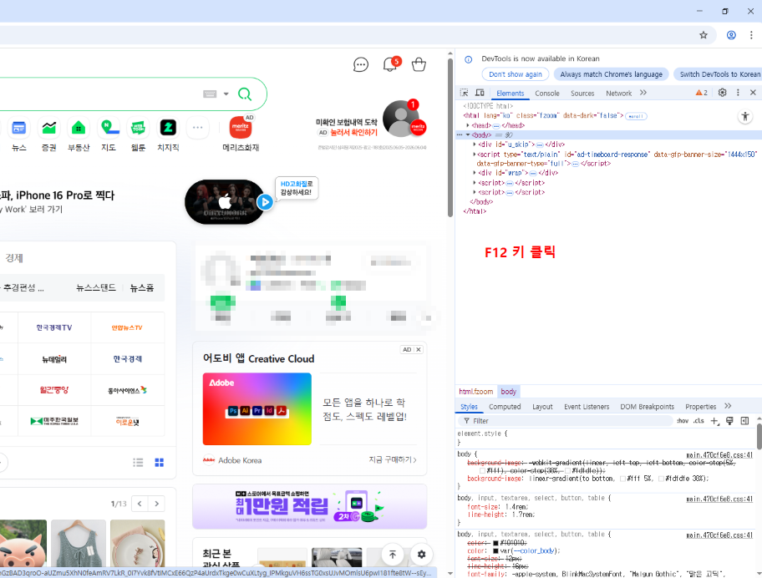
Task: Click the new style rule plus icon
Action: [714, 421]
